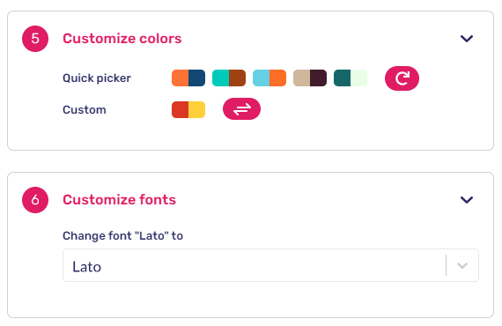The width and height of the screenshot is (502, 326).
Task: Click the refresh quick picker palettes icon
Action: (402, 78)
